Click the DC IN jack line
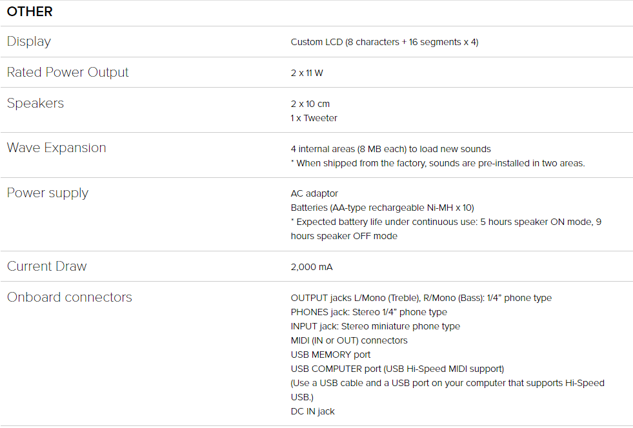This screenshot has width=633, height=428. click(x=312, y=411)
